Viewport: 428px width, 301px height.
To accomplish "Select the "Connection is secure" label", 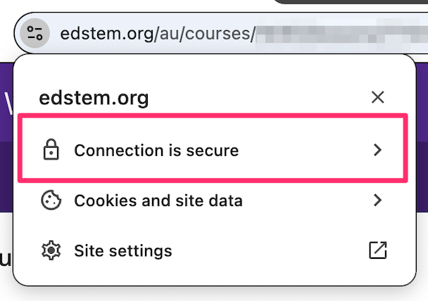I will pyautogui.click(x=156, y=150).
